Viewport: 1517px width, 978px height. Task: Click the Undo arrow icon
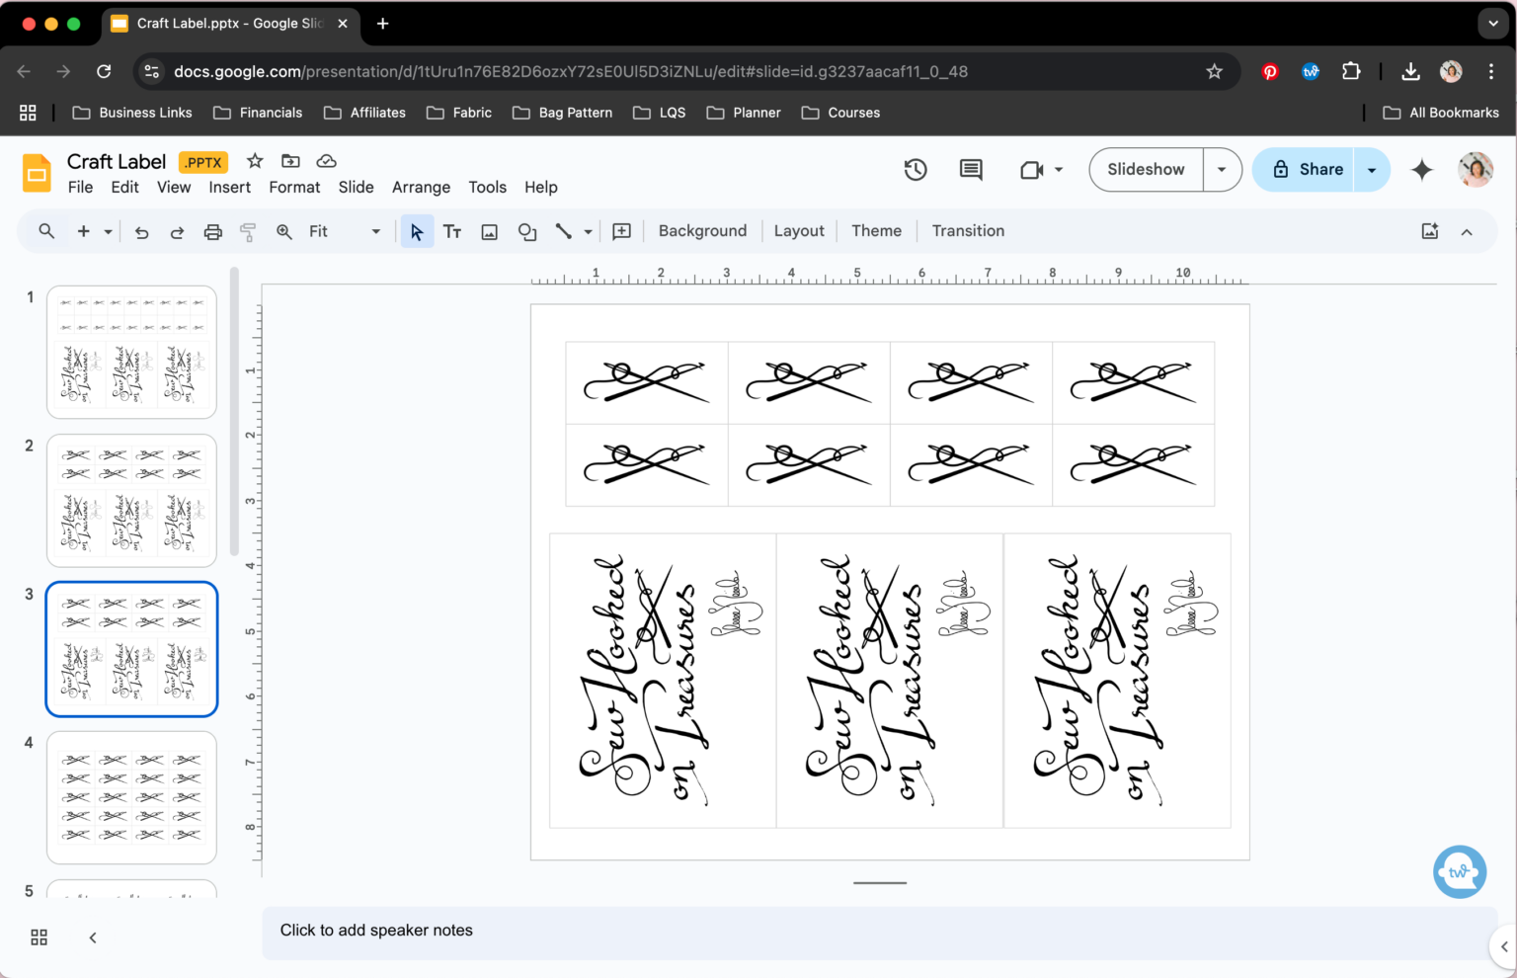click(x=141, y=232)
